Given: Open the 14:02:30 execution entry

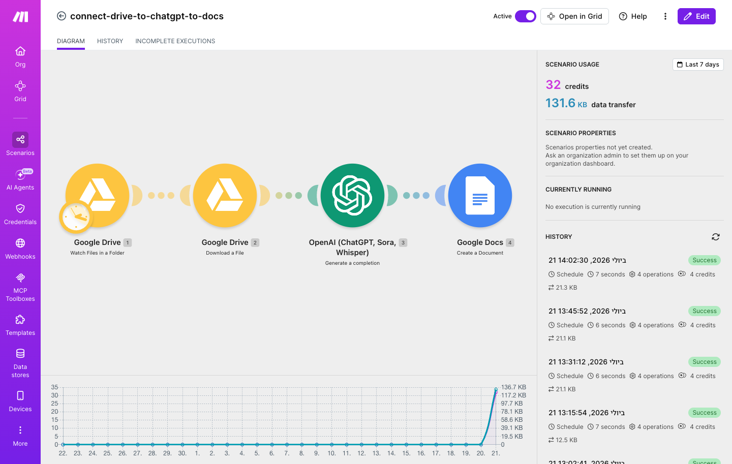Looking at the screenshot, I should tap(634, 273).
